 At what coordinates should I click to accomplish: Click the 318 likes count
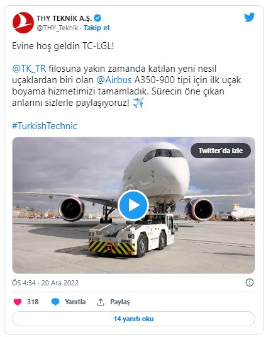33,302
